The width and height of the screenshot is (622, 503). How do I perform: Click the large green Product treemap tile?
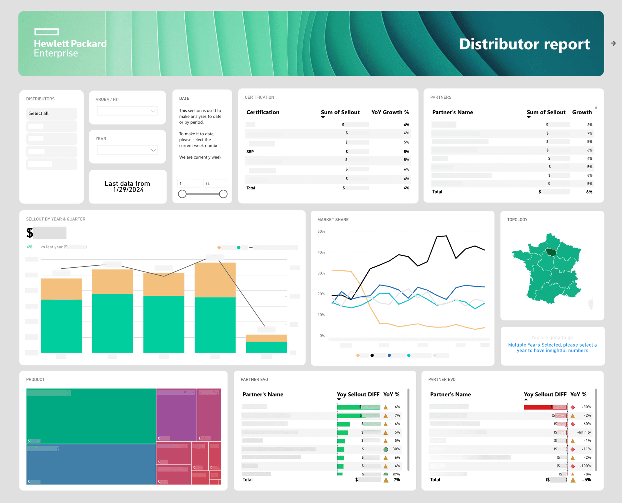(91, 416)
